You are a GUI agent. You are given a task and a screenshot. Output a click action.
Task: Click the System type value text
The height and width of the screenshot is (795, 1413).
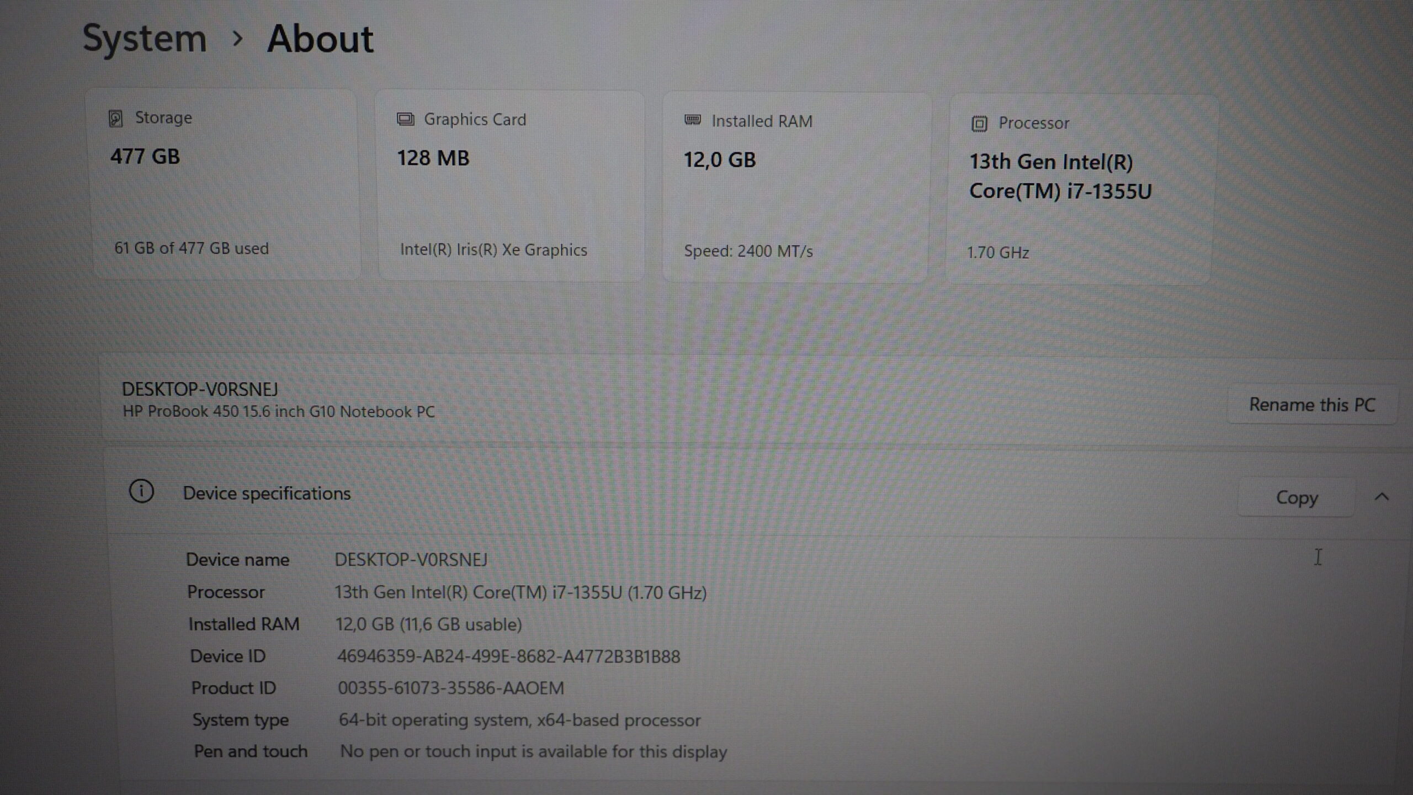point(519,720)
